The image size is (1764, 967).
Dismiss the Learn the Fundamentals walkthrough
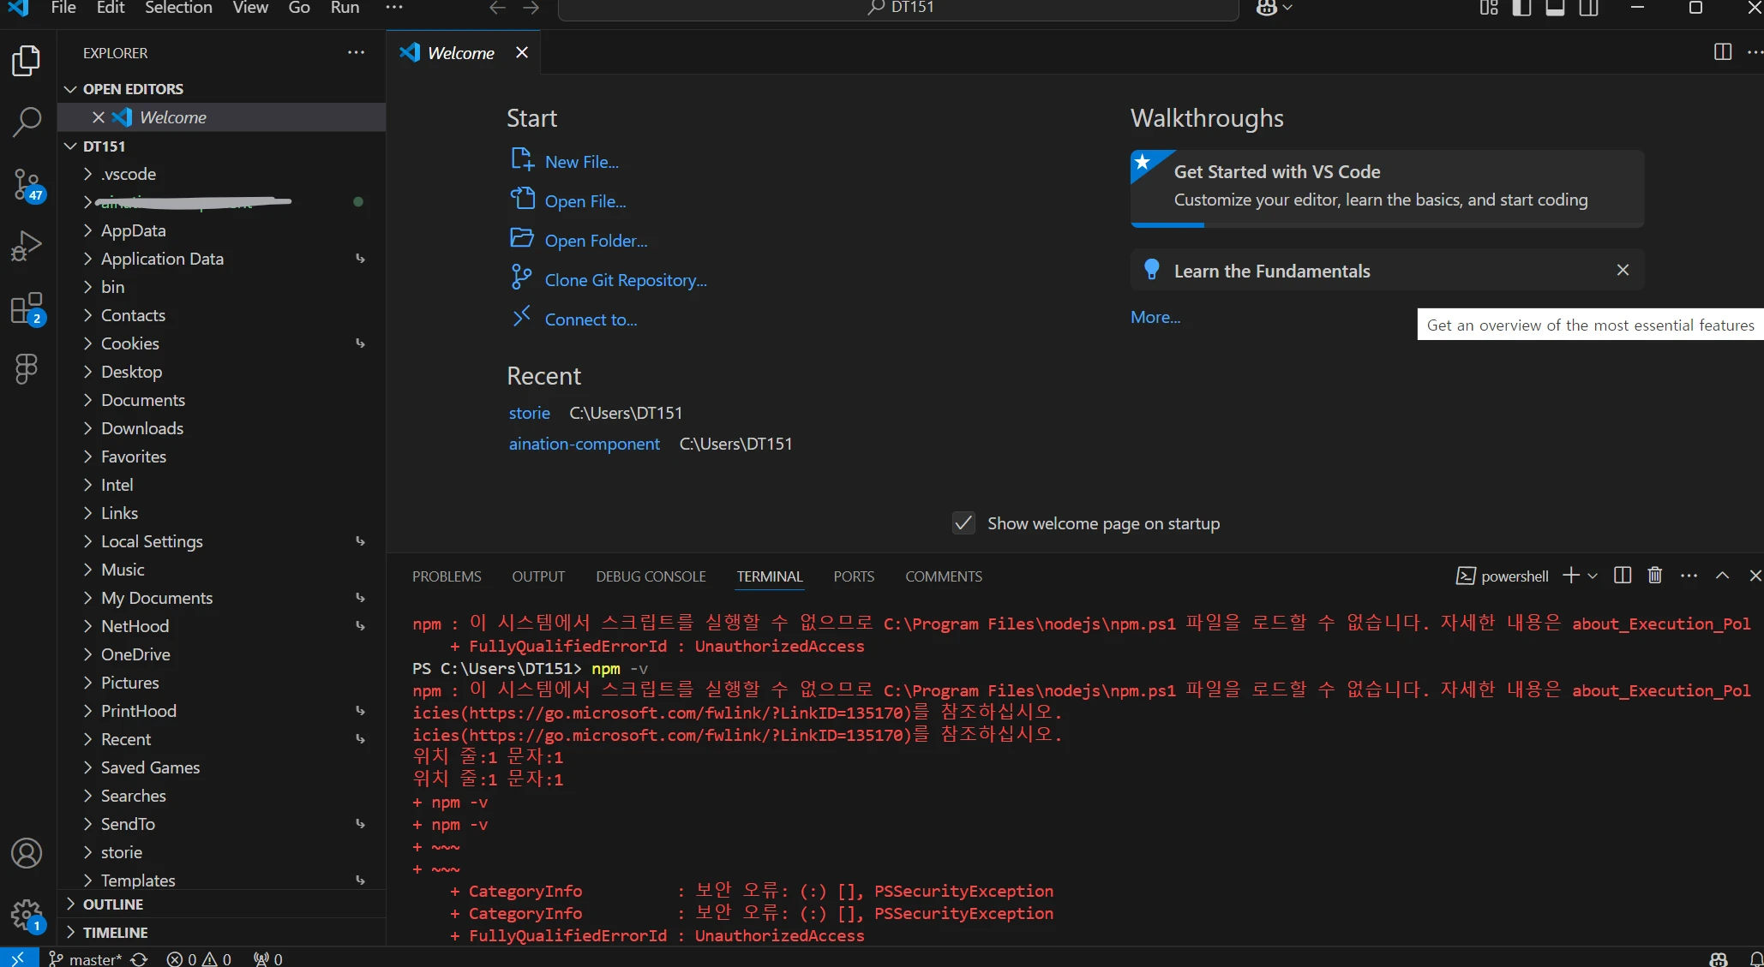pyautogui.click(x=1623, y=270)
